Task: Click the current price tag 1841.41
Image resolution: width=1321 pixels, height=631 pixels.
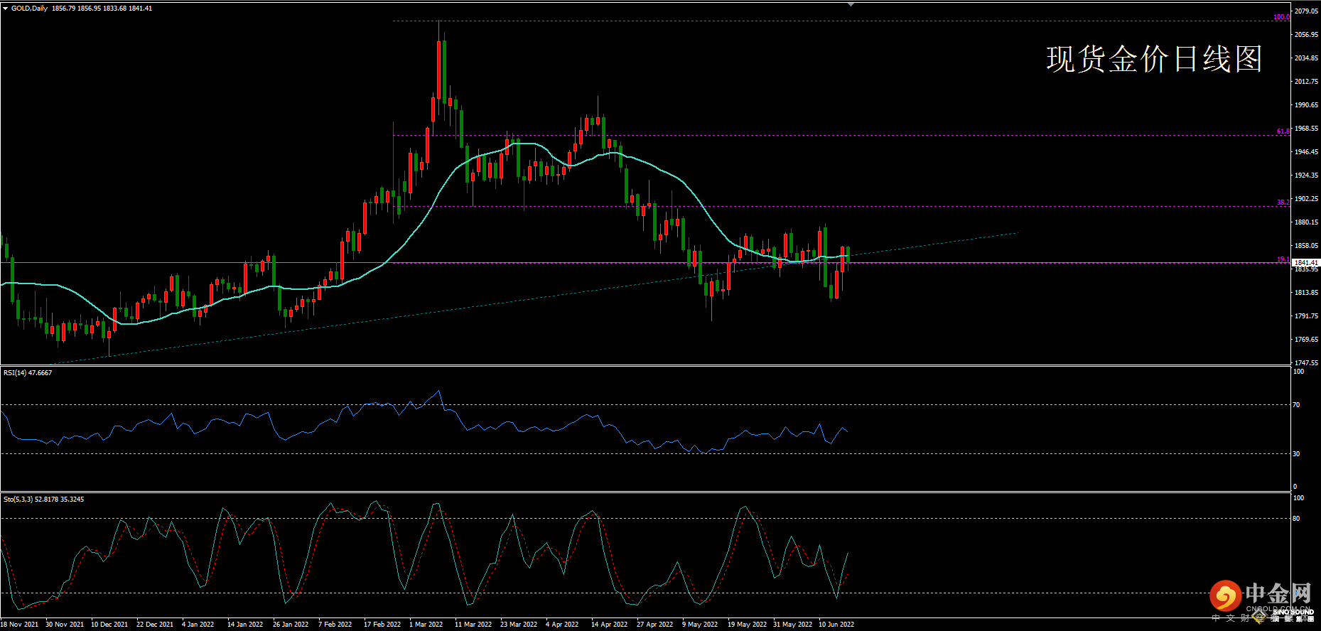Action: point(1305,263)
